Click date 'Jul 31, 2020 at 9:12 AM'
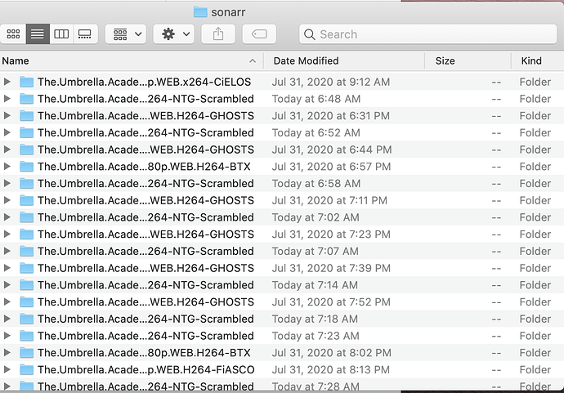The width and height of the screenshot is (564, 393). (x=330, y=82)
